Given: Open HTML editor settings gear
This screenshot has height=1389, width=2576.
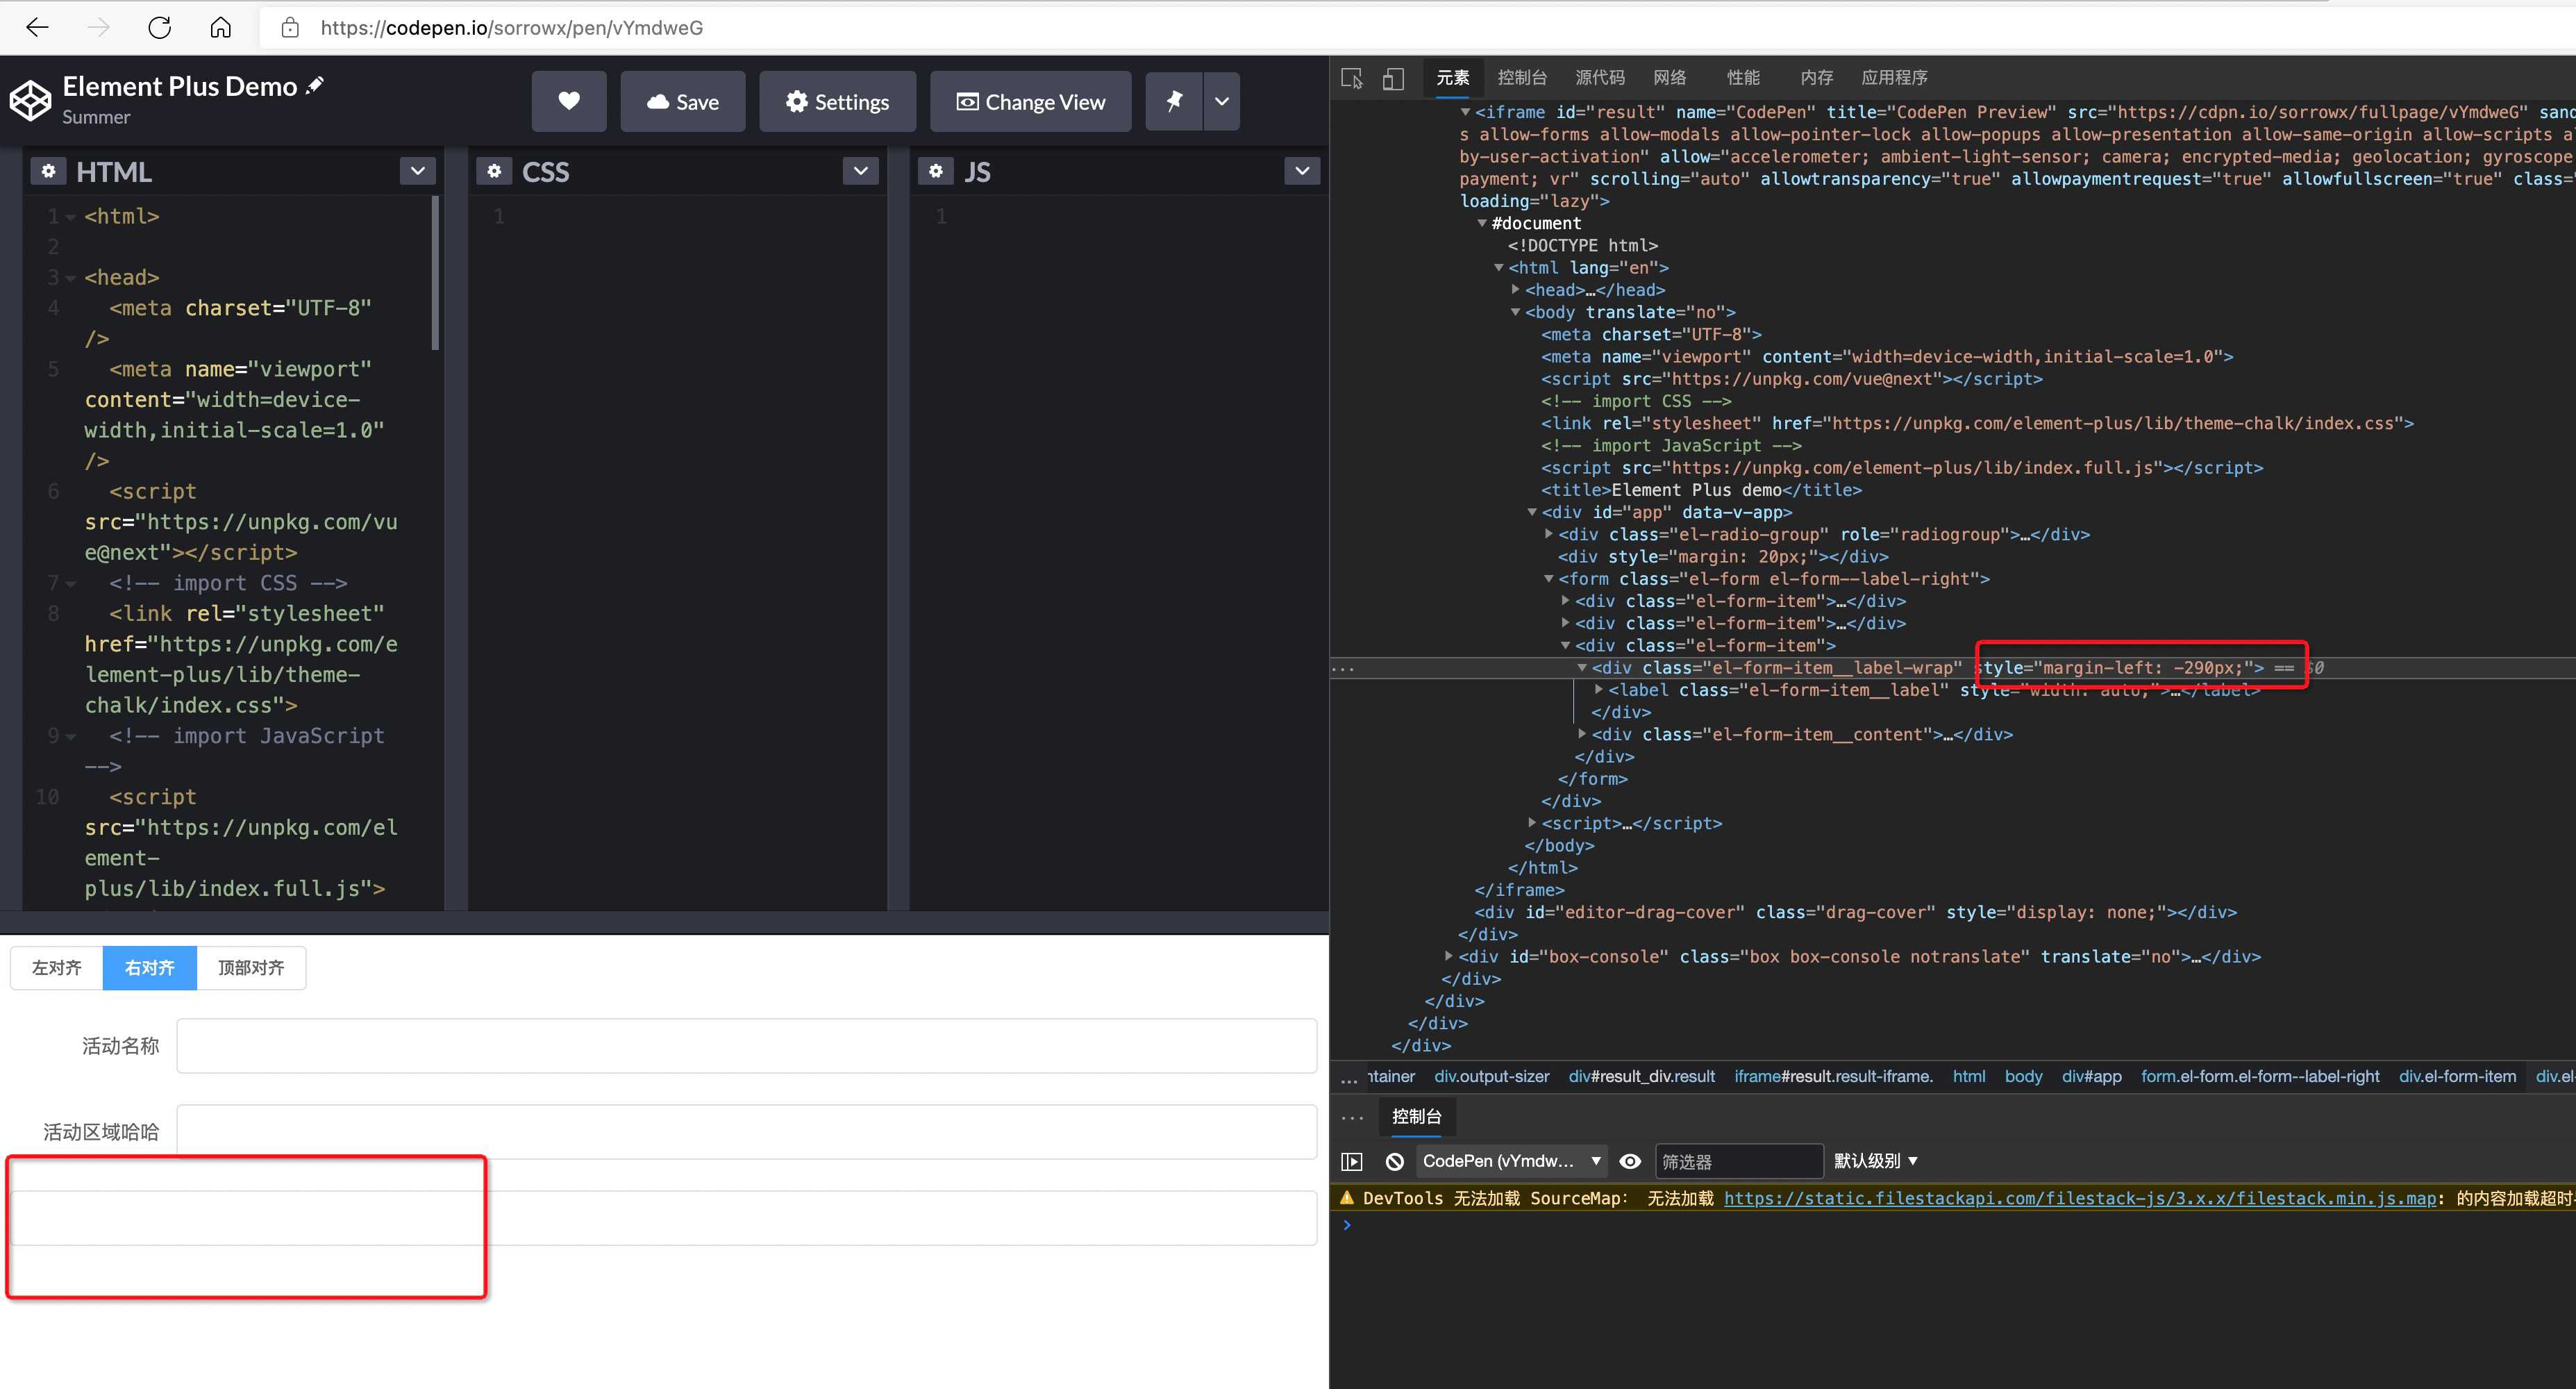Looking at the screenshot, I should 48,171.
